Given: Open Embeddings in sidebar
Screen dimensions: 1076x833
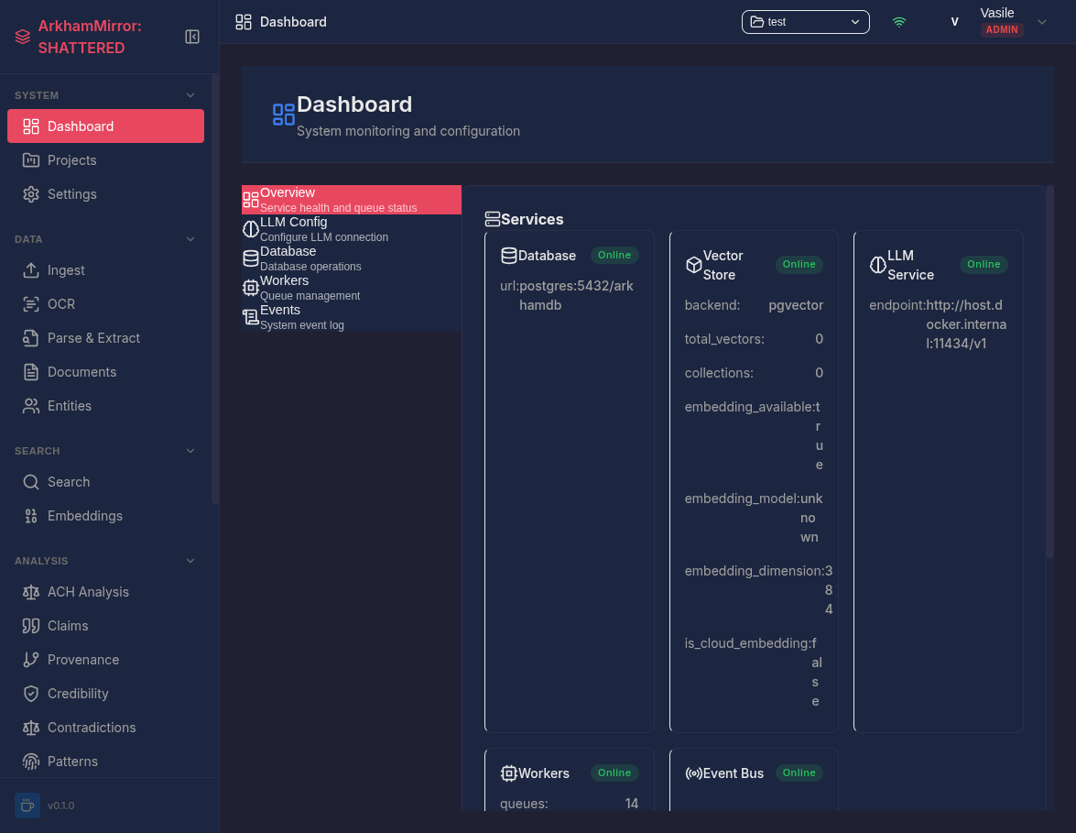Looking at the screenshot, I should click(x=105, y=516).
